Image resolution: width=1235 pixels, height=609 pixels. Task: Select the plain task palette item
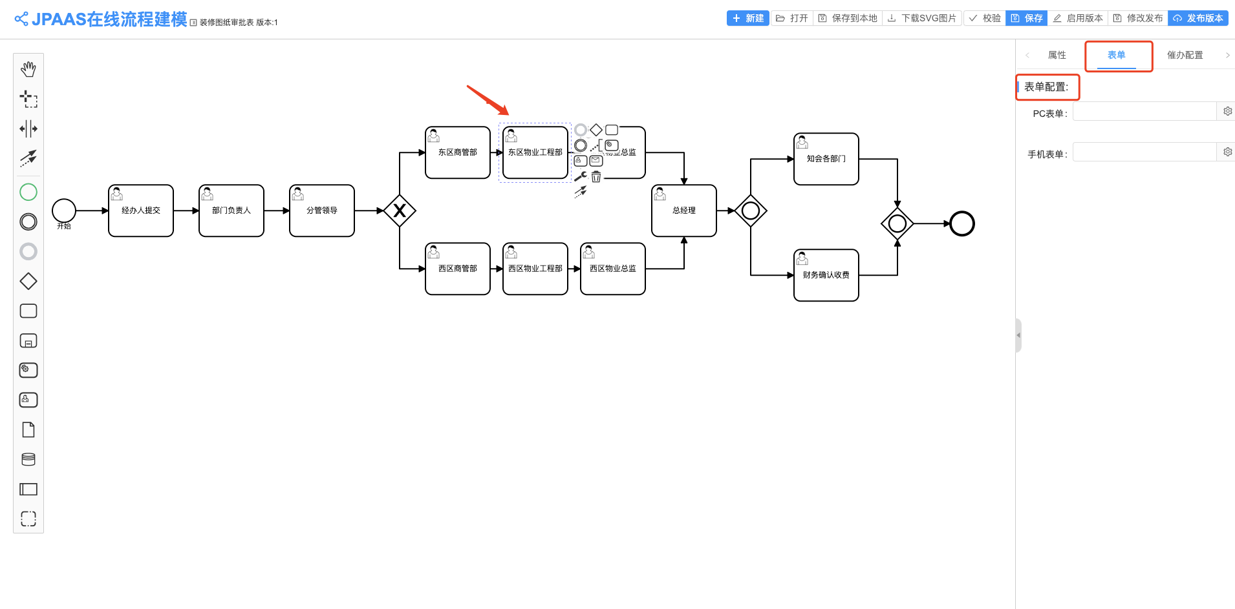(x=28, y=311)
